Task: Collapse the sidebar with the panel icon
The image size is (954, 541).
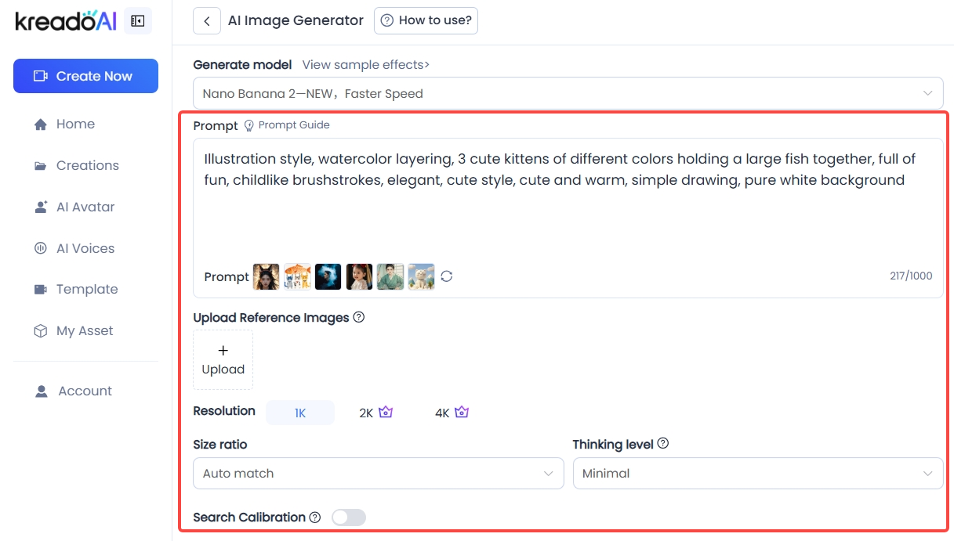Action: point(138,21)
